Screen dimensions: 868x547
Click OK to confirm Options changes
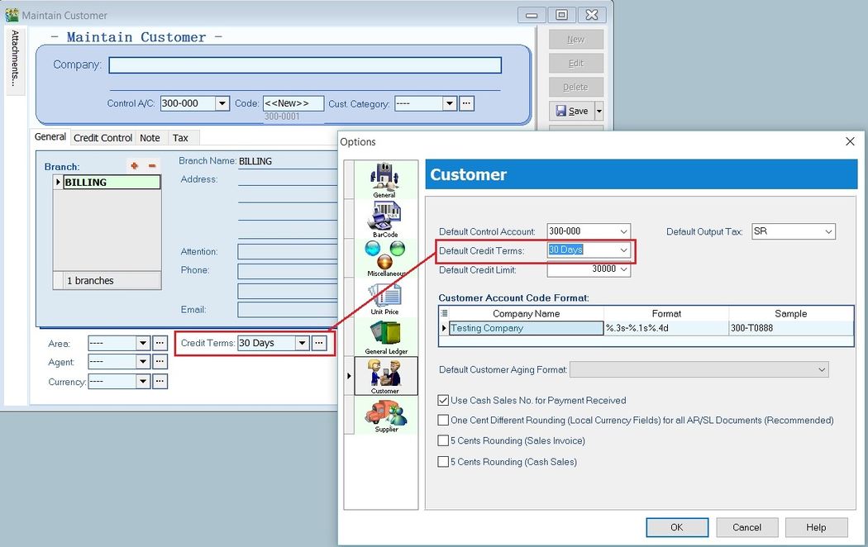pos(677,527)
